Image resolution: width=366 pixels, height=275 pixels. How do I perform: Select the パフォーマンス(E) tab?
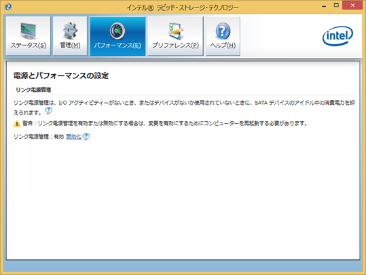coord(117,36)
